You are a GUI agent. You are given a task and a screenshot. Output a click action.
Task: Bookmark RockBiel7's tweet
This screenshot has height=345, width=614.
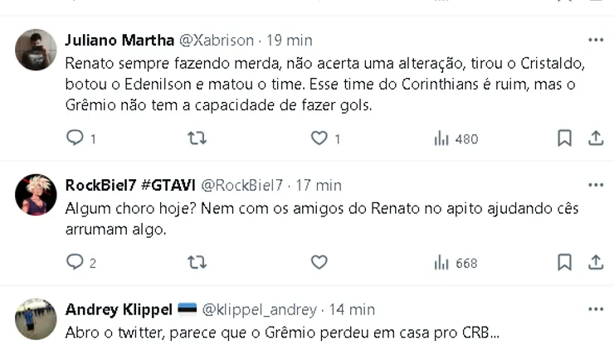[564, 263]
